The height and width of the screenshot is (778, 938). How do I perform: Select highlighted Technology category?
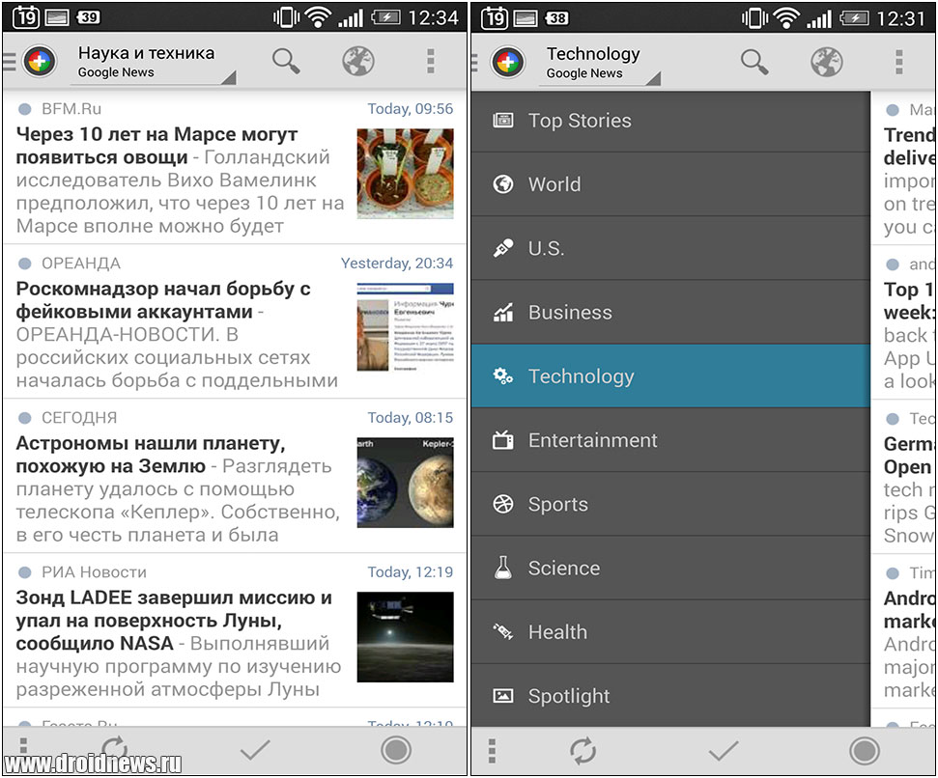(x=670, y=375)
